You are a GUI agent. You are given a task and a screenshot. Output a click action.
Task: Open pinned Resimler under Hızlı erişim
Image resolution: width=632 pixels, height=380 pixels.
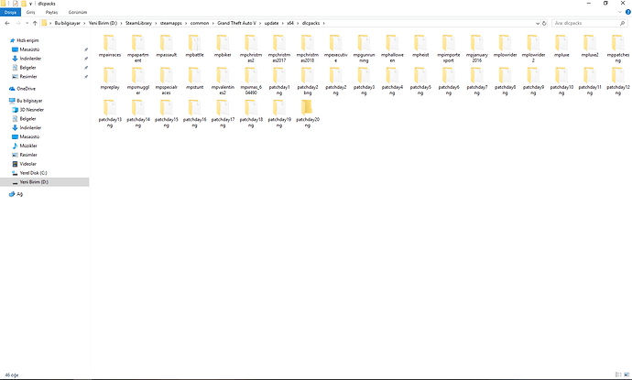(28, 77)
